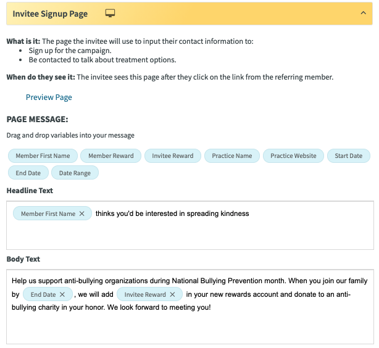Click the Invitee Signup Page header title
This screenshot has height=348, width=379.
tap(50, 14)
